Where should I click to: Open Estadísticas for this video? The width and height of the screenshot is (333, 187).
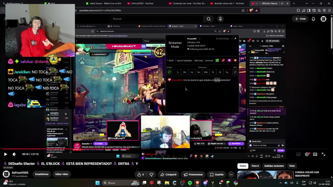point(42,174)
